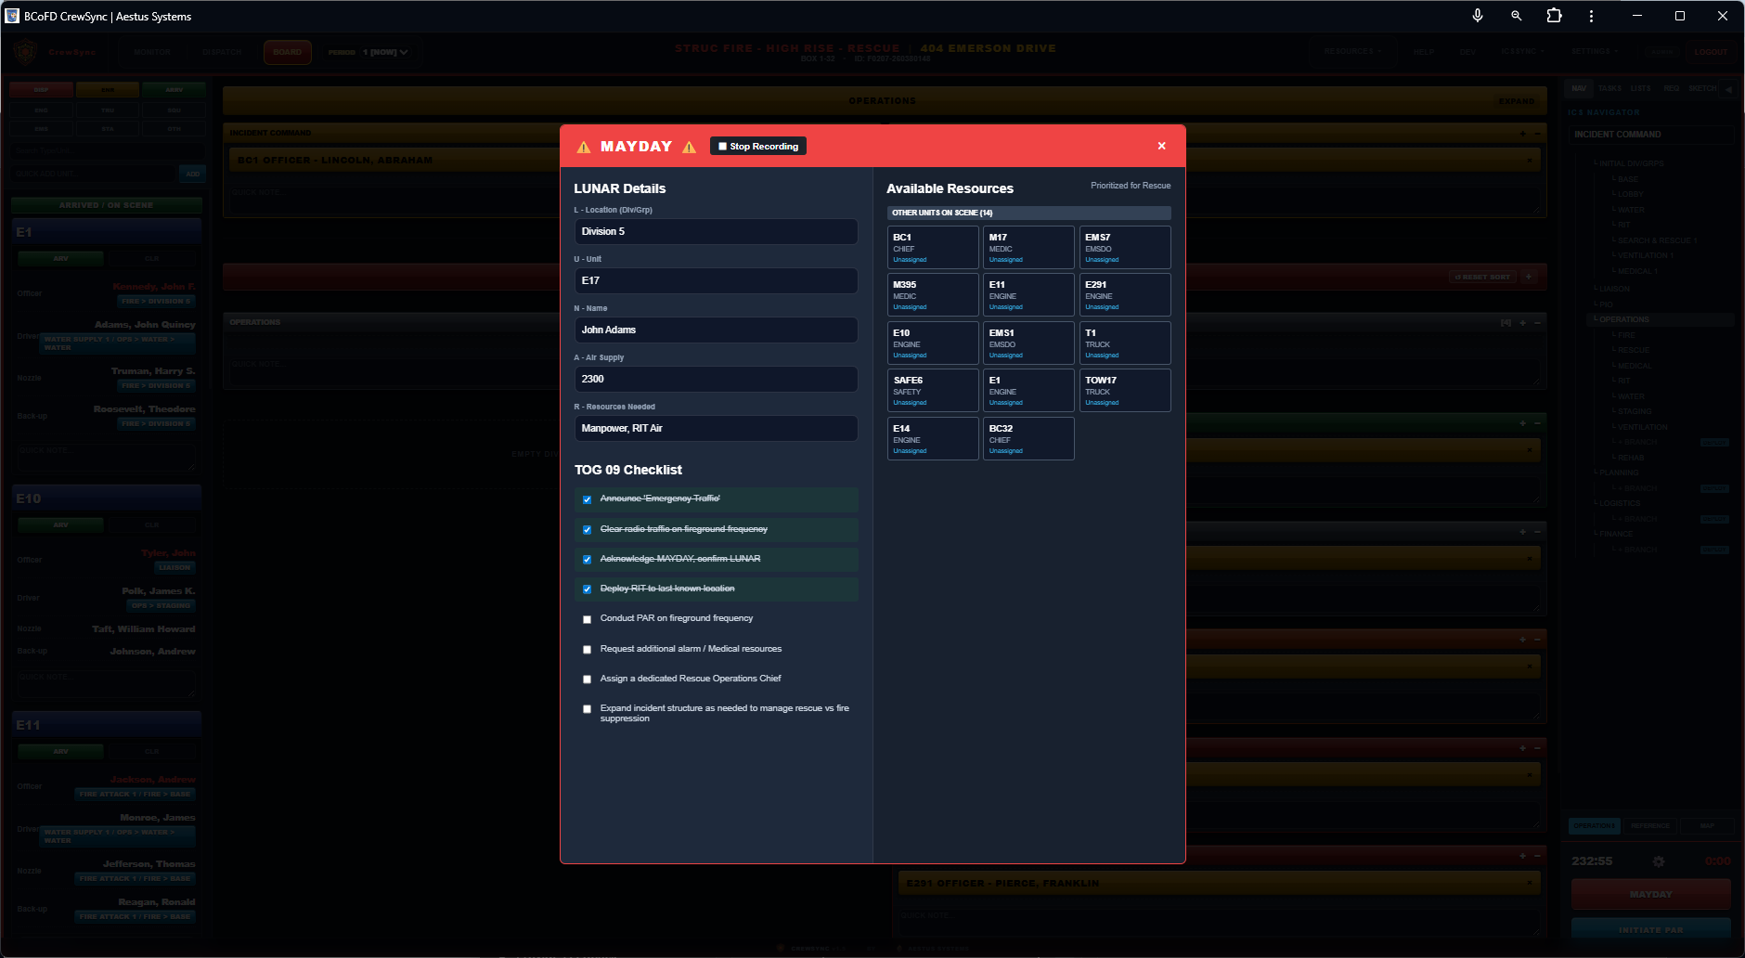Click the gear icon beside the 232:55 timer

pos(1659,861)
